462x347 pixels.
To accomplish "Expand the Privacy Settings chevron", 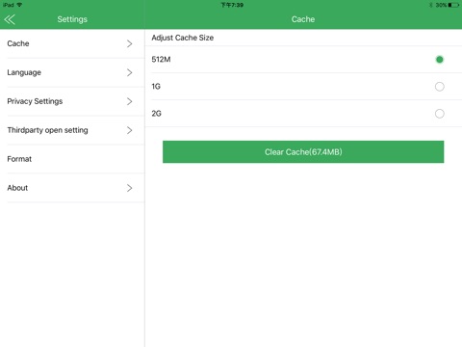I will tap(129, 101).
